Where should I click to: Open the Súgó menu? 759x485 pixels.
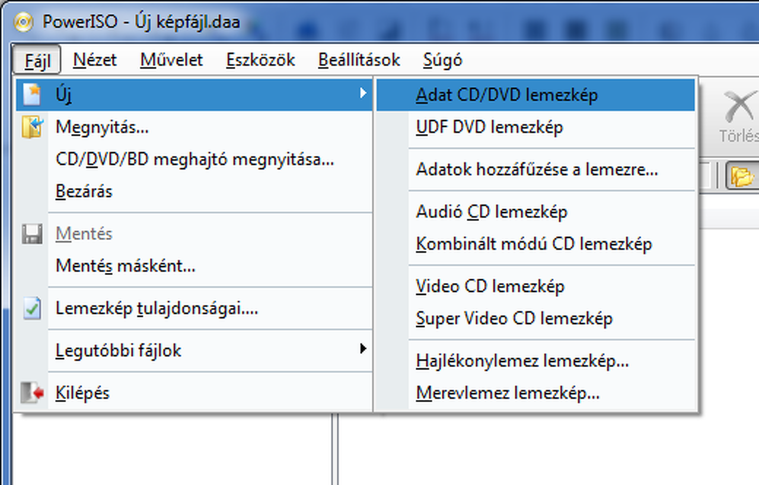(x=442, y=60)
